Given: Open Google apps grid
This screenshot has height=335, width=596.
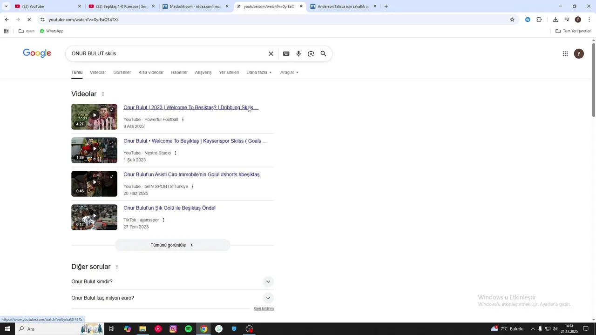Looking at the screenshot, I should (565, 54).
